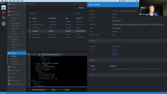Close the Terminal dock tab
Screen dimensions: 167x94
37,54
